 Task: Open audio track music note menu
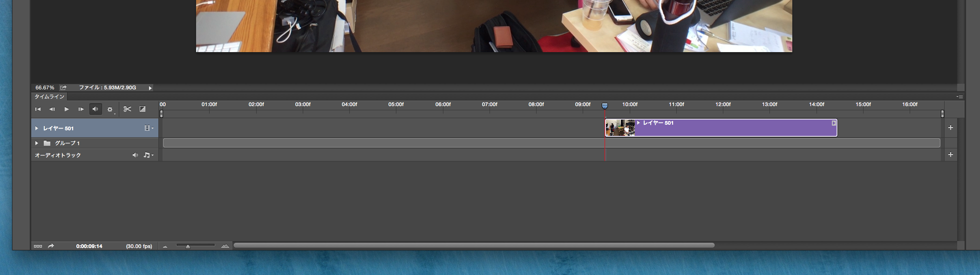pyautogui.click(x=148, y=155)
